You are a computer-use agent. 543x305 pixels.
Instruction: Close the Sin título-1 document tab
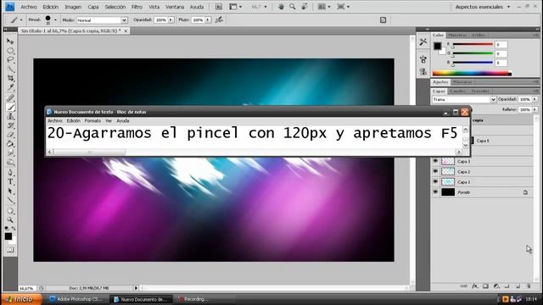[126, 30]
